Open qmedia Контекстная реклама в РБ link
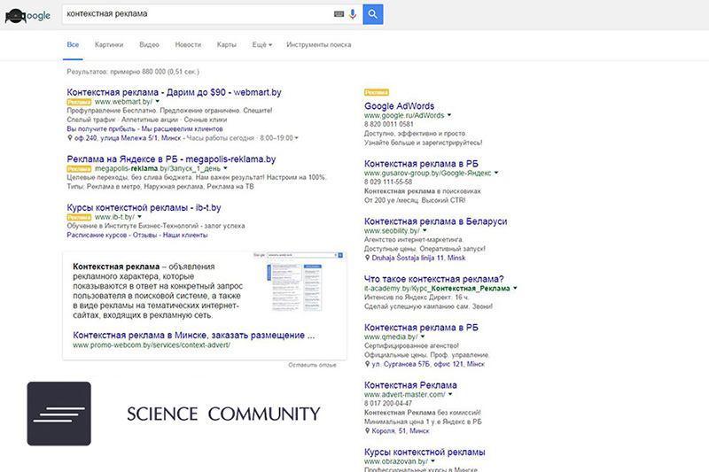The height and width of the screenshot is (472, 709). (422, 328)
